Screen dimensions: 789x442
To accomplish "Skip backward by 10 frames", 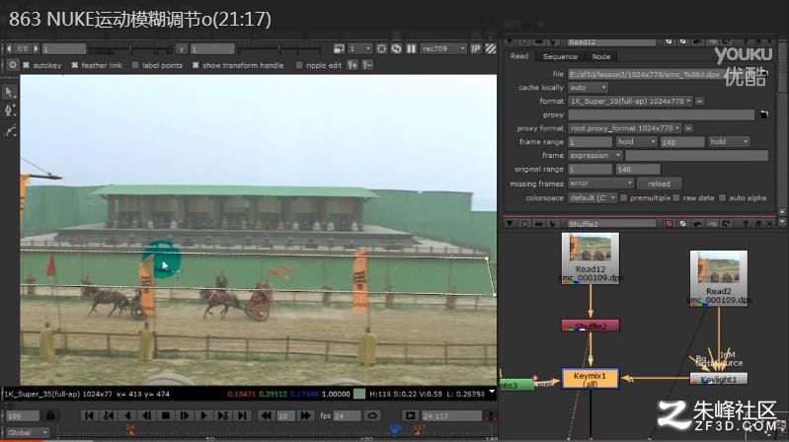I will 267,415.
